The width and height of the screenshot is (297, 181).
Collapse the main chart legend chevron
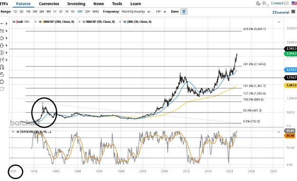click(x=279, y=22)
